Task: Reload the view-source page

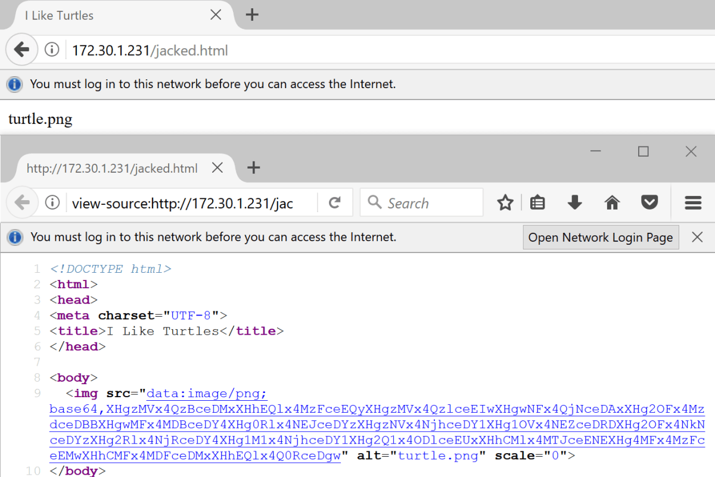Action: click(335, 203)
